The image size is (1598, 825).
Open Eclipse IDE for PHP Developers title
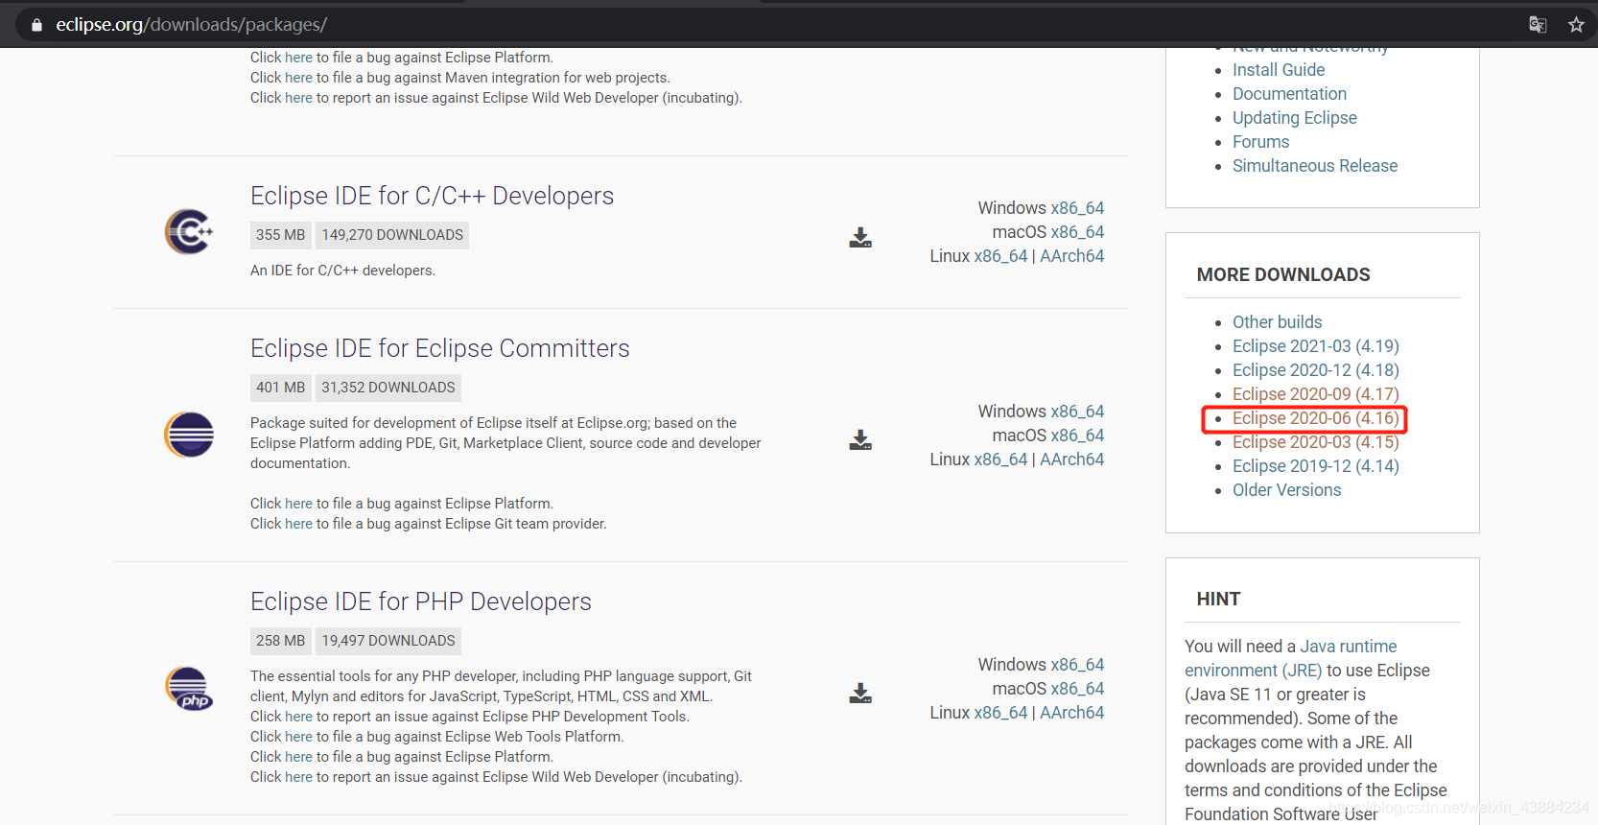tap(421, 601)
